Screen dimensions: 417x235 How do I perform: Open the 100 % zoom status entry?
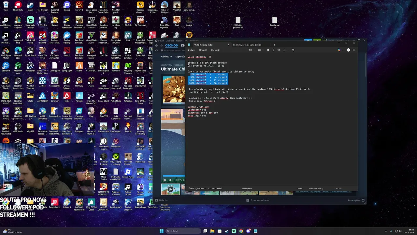coord(300,189)
